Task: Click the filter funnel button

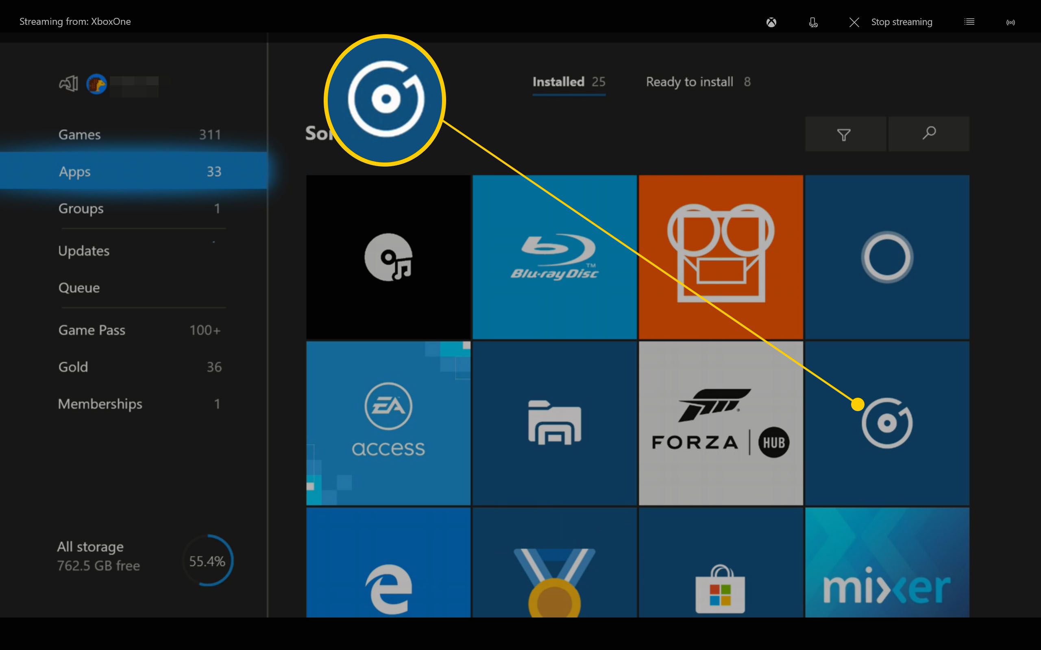Action: (845, 134)
